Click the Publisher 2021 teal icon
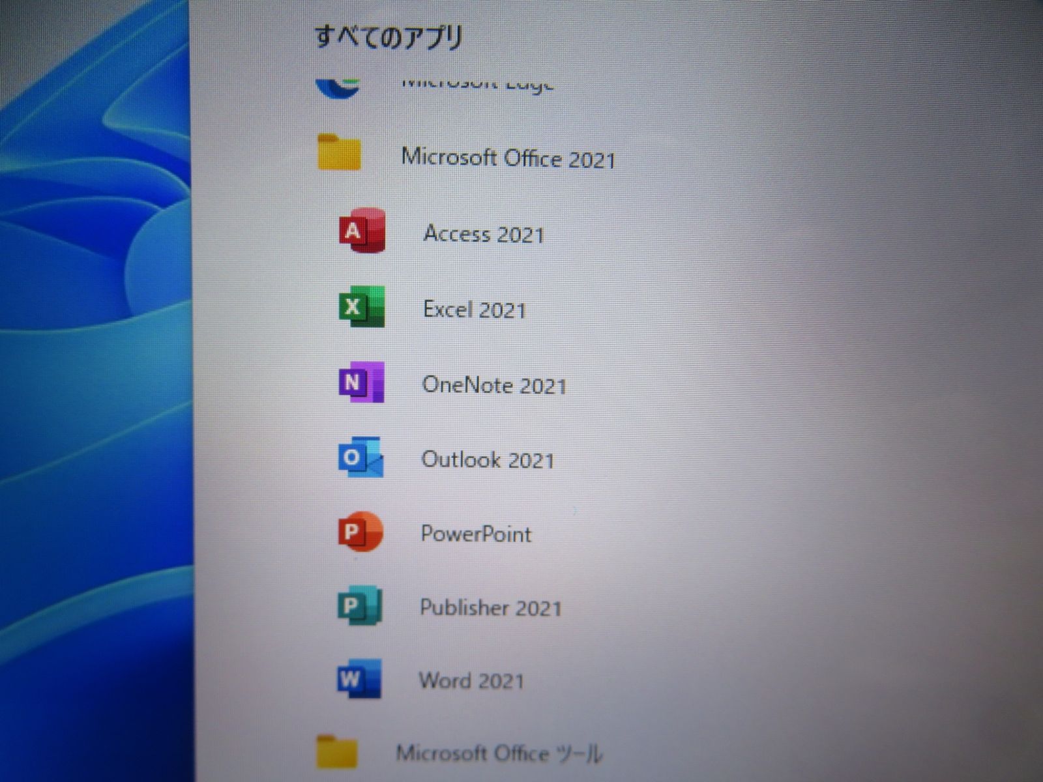The image size is (1043, 782). tap(359, 606)
